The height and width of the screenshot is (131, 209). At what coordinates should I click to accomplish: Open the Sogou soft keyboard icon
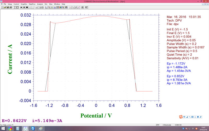click(x=192, y=117)
